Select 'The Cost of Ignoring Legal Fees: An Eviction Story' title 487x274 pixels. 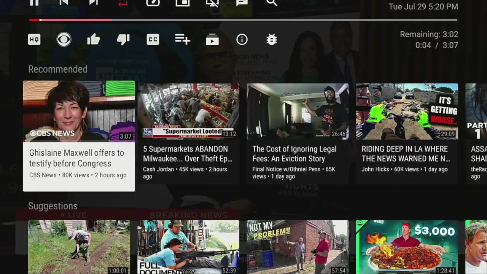(x=294, y=154)
